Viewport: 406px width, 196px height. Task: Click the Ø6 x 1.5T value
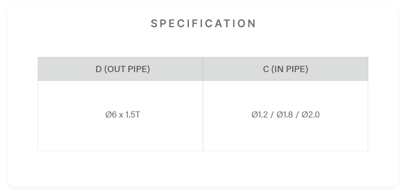point(123,114)
